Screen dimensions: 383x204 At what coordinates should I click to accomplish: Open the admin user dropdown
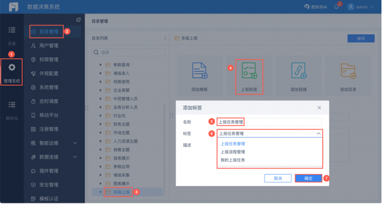point(361,7)
